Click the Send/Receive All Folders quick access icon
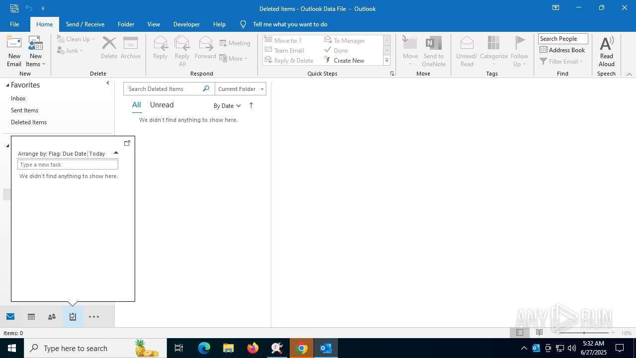 pyautogui.click(x=14, y=8)
